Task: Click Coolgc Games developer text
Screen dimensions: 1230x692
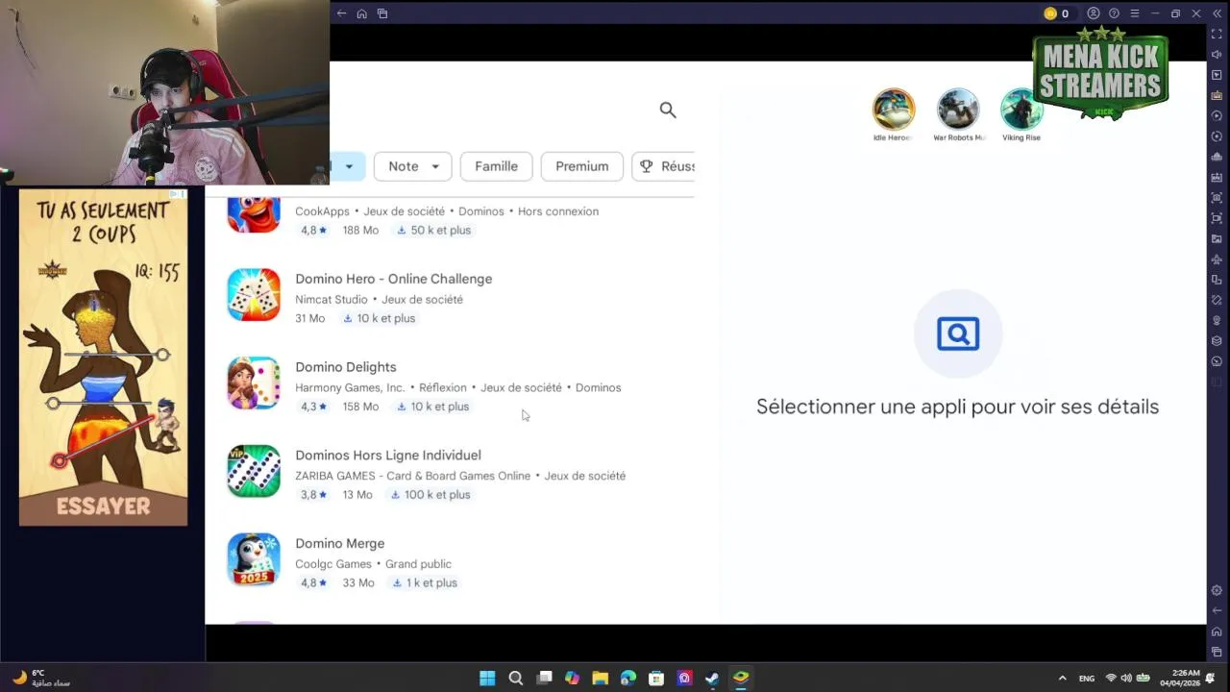Action: click(332, 564)
